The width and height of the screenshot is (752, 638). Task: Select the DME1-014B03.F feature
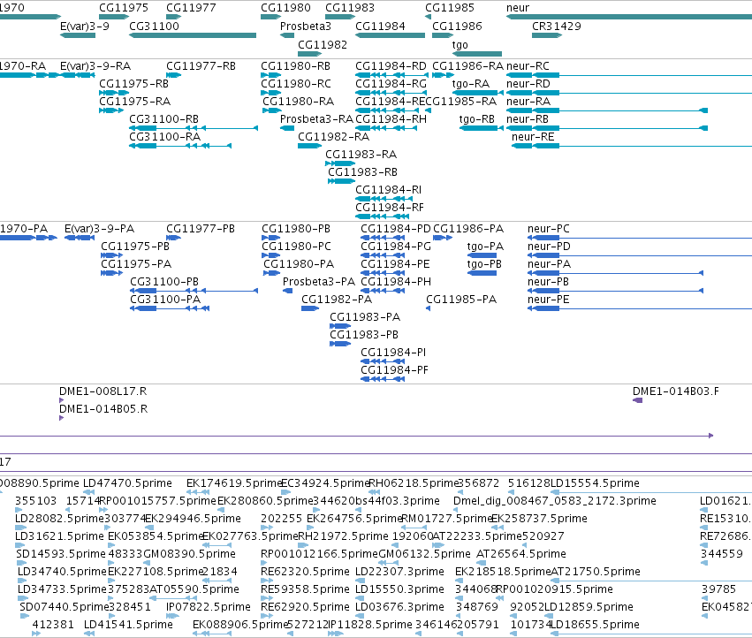pos(638,400)
